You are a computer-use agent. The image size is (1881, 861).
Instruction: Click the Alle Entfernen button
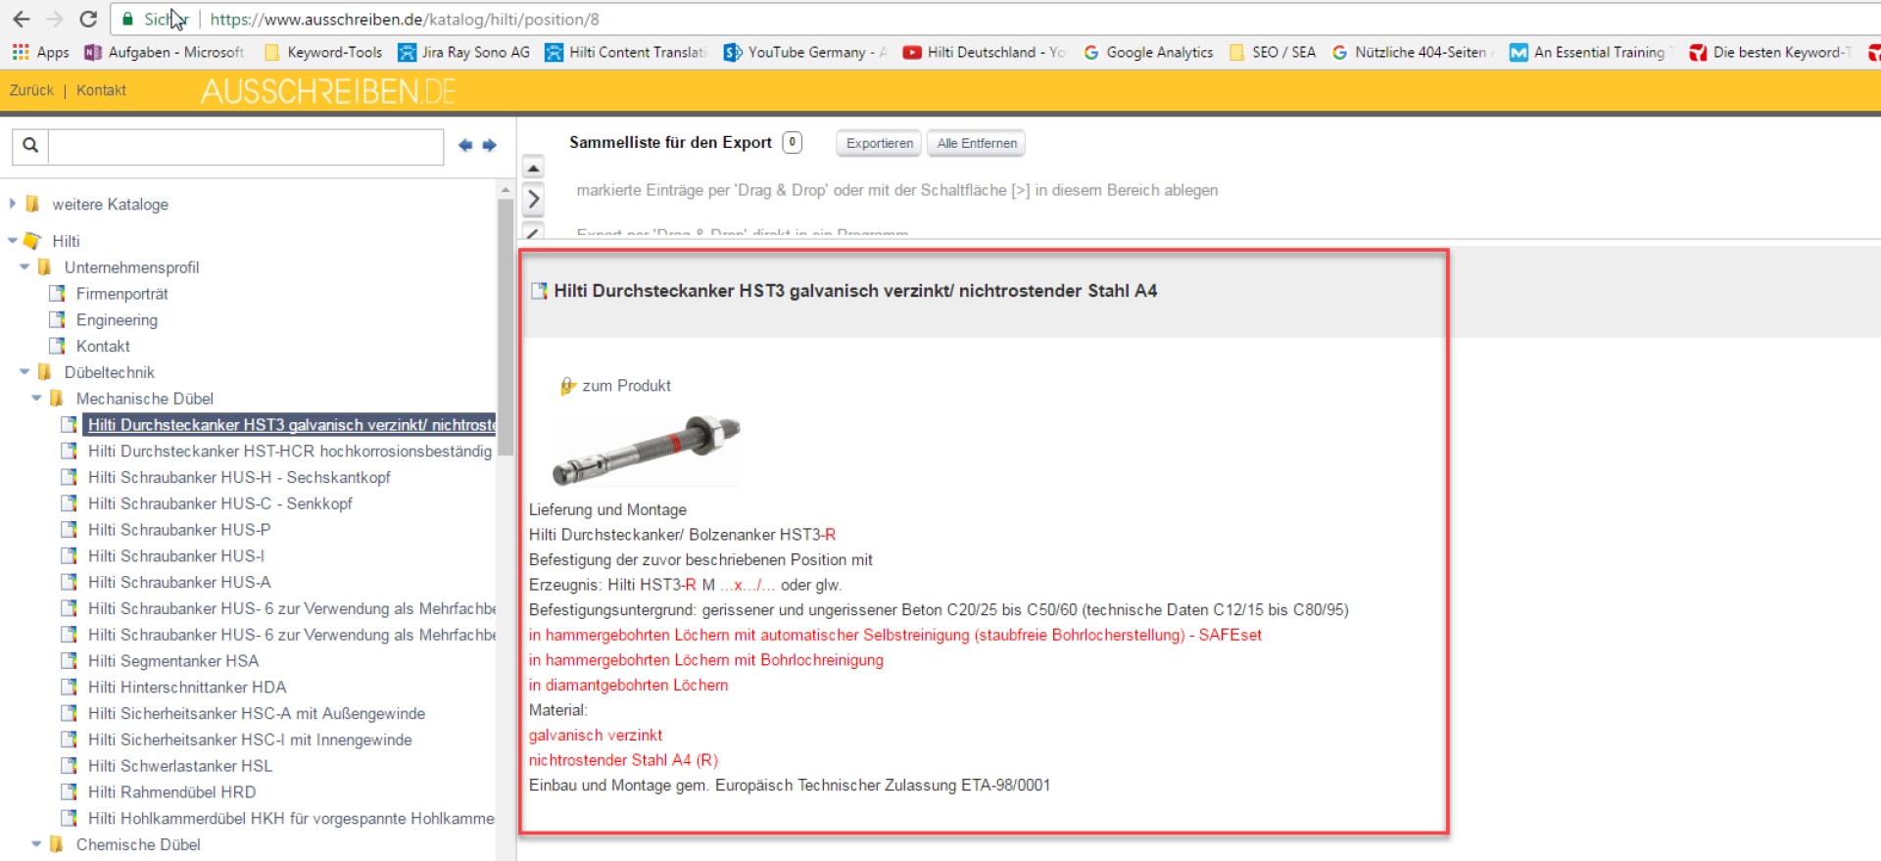tap(976, 143)
